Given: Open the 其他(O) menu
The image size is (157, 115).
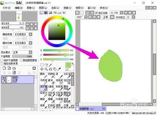Looking at the screenshot, I should [104, 8].
